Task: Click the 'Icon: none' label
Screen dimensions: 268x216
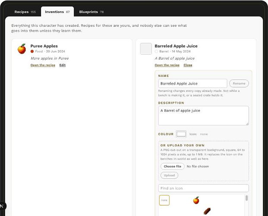Action: click(199, 134)
